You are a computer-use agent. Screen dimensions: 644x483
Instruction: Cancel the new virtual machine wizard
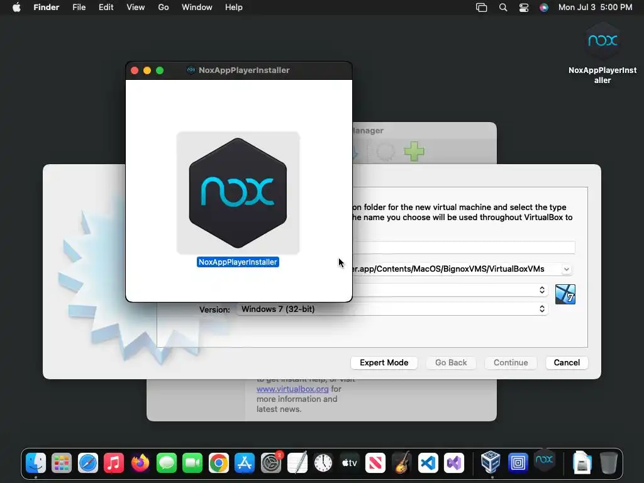pos(567,363)
